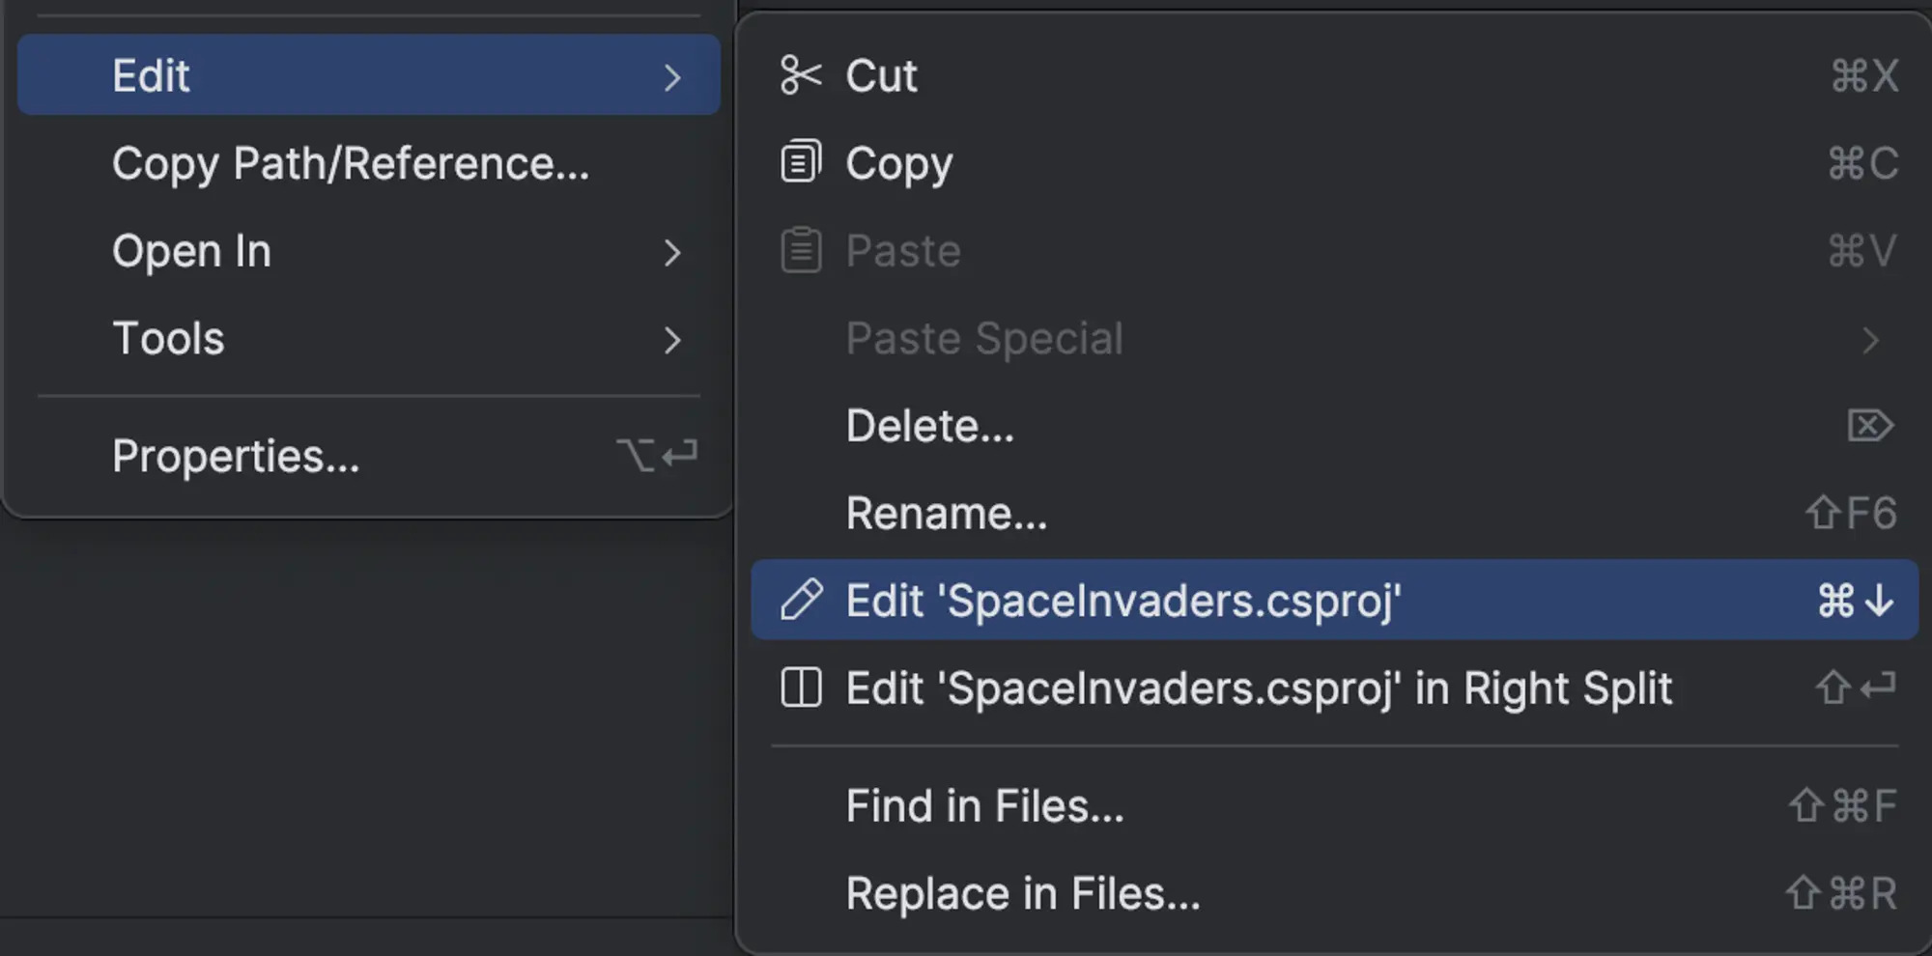Select Copy Path/Reference menu item
1932x956 pixels.
[350, 163]
